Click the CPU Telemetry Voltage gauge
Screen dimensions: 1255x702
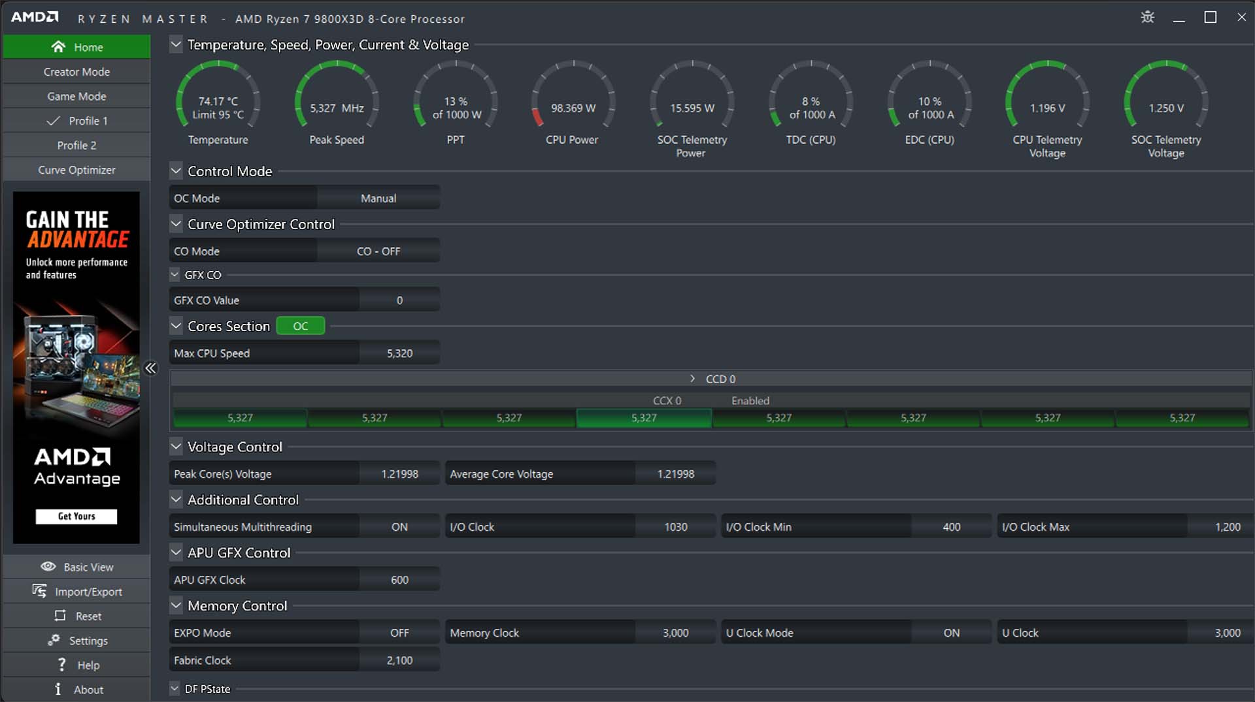1048,95
